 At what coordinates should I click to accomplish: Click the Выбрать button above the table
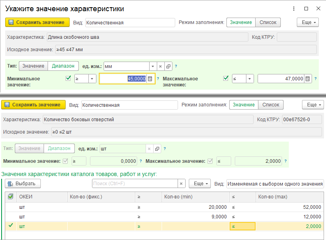[23, 184]
